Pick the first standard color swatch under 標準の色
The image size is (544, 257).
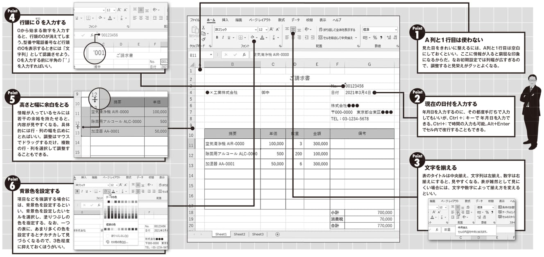tap(105, 229)
